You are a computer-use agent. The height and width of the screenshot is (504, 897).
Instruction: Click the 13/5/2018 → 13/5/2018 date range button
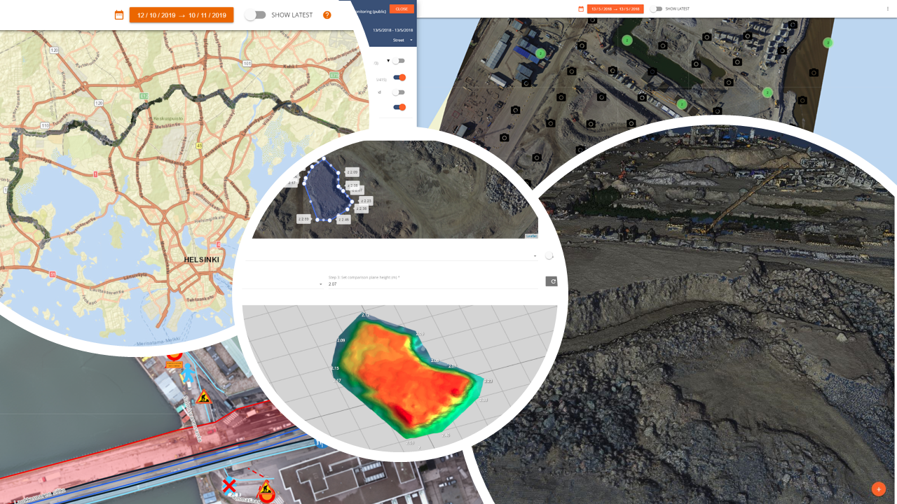coord(615,9)
